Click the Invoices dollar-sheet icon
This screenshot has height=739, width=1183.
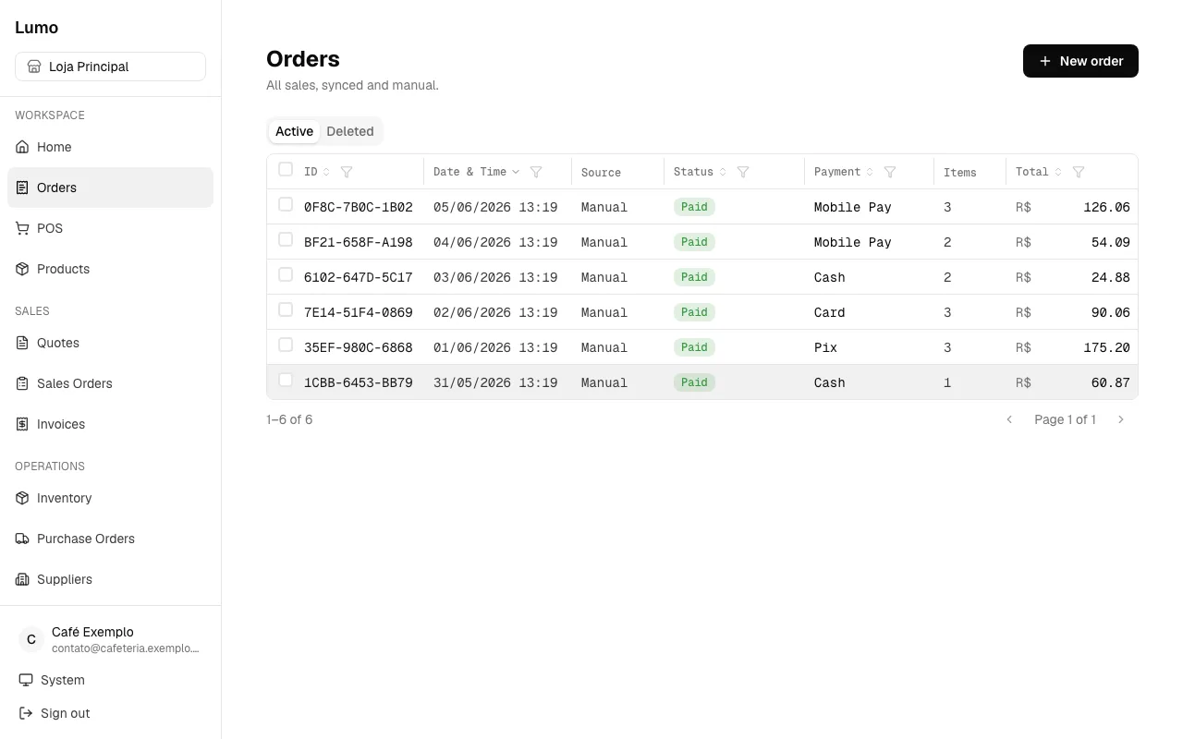point(22,424)
